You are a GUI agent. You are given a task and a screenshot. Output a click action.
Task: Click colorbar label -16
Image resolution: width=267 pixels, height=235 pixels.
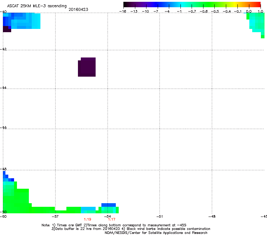pos(123,12)
